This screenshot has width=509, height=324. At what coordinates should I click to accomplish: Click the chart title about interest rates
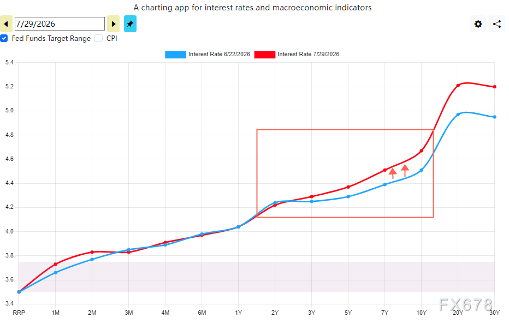pos(252,8)
